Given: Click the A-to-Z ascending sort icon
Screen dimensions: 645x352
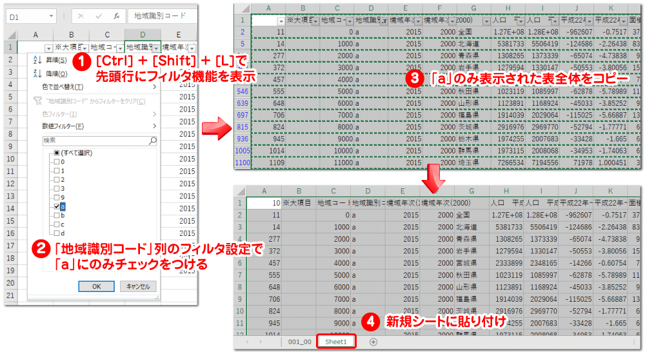Looking at the screenshot, I should [37, 60].
